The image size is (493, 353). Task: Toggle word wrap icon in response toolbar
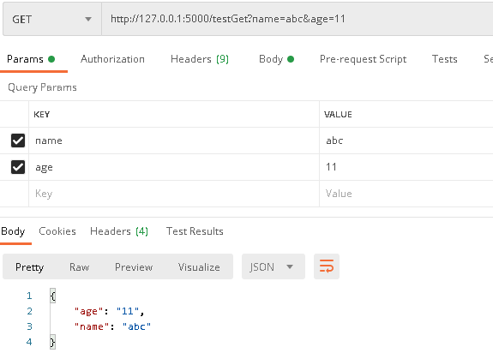[x=327, y=266]
